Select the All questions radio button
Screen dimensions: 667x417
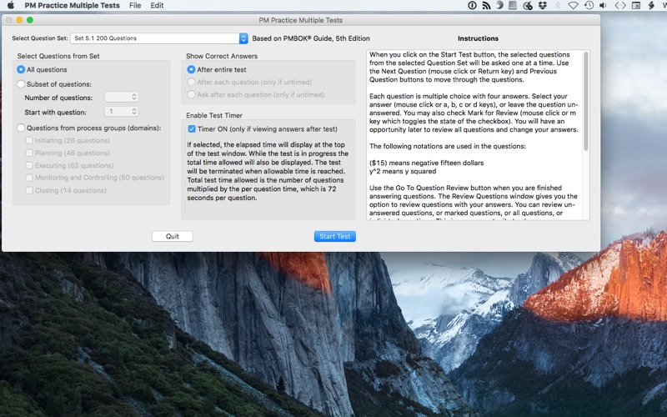(x=22, y=70)
